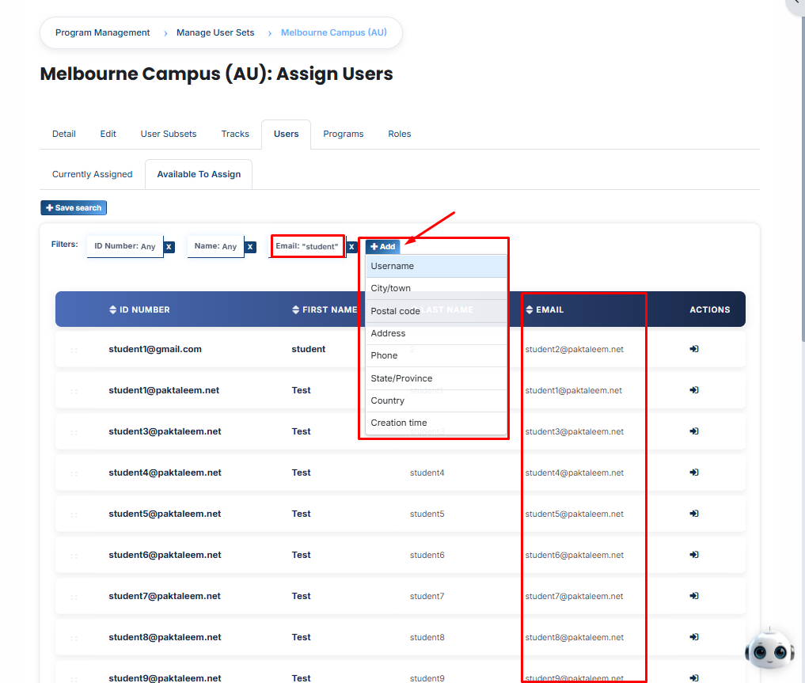Open the Edit tab
This screenshot has width=805, height=683.
[108, 134]
